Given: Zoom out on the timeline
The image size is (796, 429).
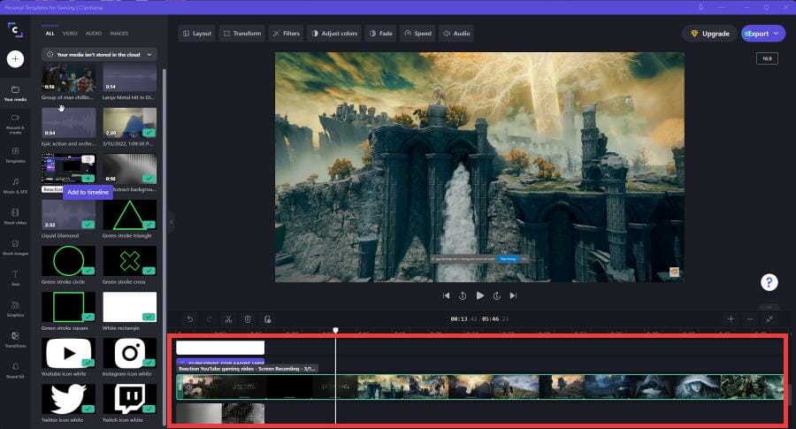Looking at the screenshot, I should pyautogui.click(x=750, y=318).
